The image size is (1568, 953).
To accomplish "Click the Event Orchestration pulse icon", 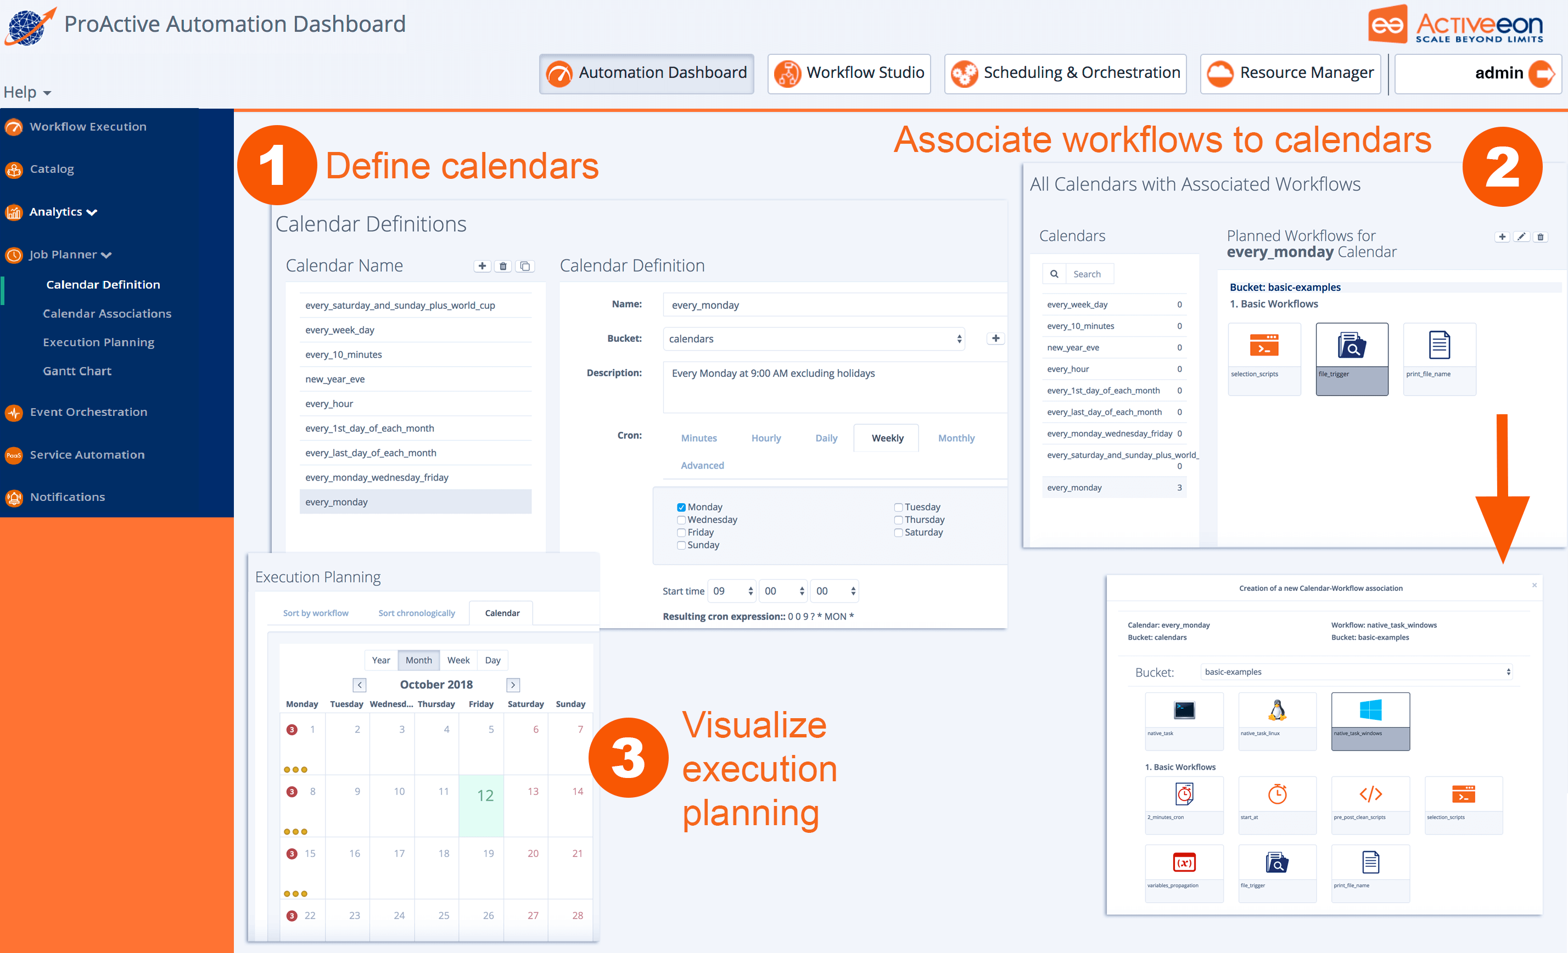I will (x=14, y=413).
